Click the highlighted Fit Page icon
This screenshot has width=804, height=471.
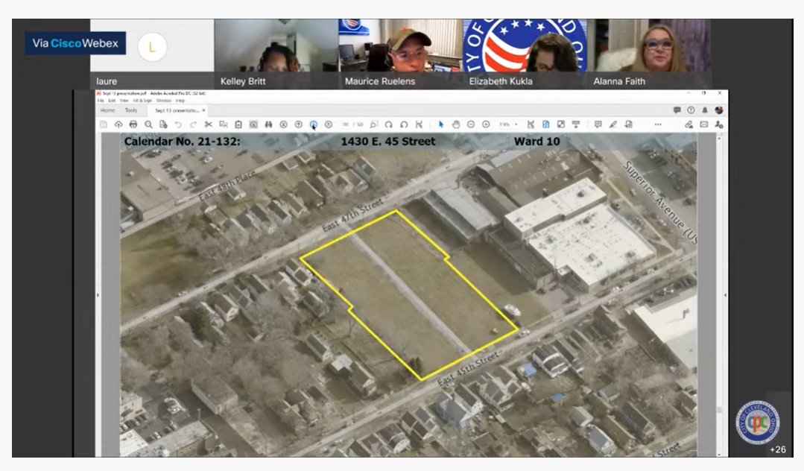pyautogui.click(x=545, y=124)
